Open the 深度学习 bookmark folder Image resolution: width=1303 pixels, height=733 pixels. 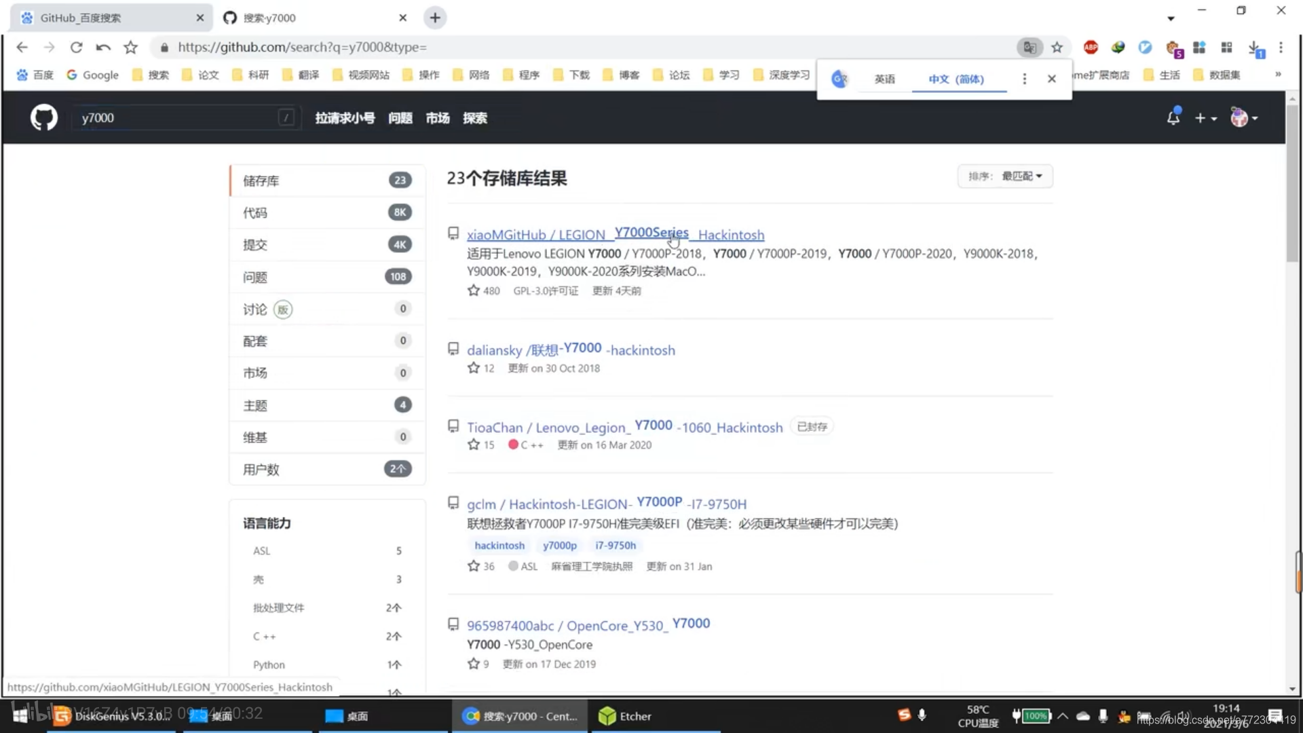782,75
